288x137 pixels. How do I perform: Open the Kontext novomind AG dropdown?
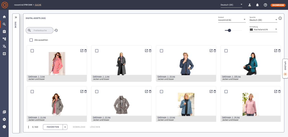(232, 20)
